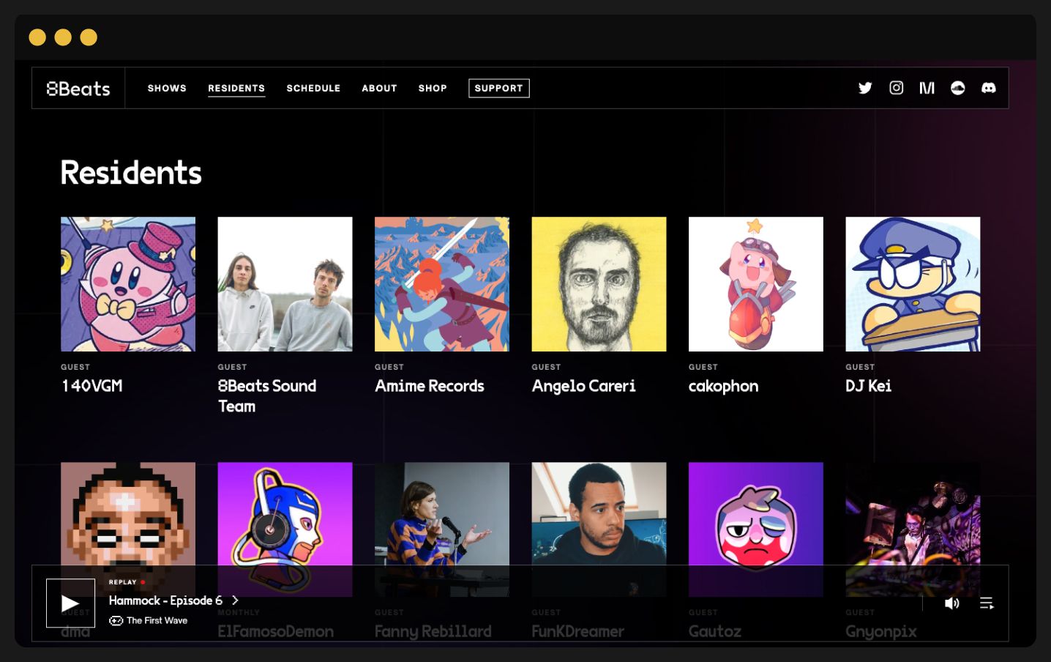Open the 8Beats Twitter page icon
Image resolution: width=1051 pixels, height=662 pixels.
(865, 88)
